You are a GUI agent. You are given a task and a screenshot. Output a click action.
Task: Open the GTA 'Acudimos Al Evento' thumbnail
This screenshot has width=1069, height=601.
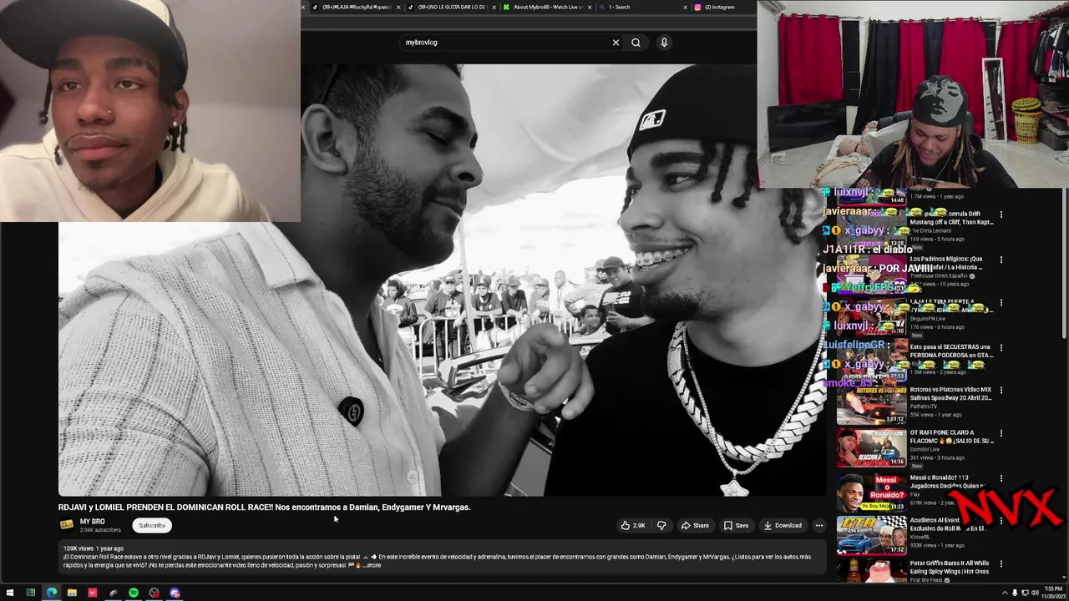coord(871,535)
